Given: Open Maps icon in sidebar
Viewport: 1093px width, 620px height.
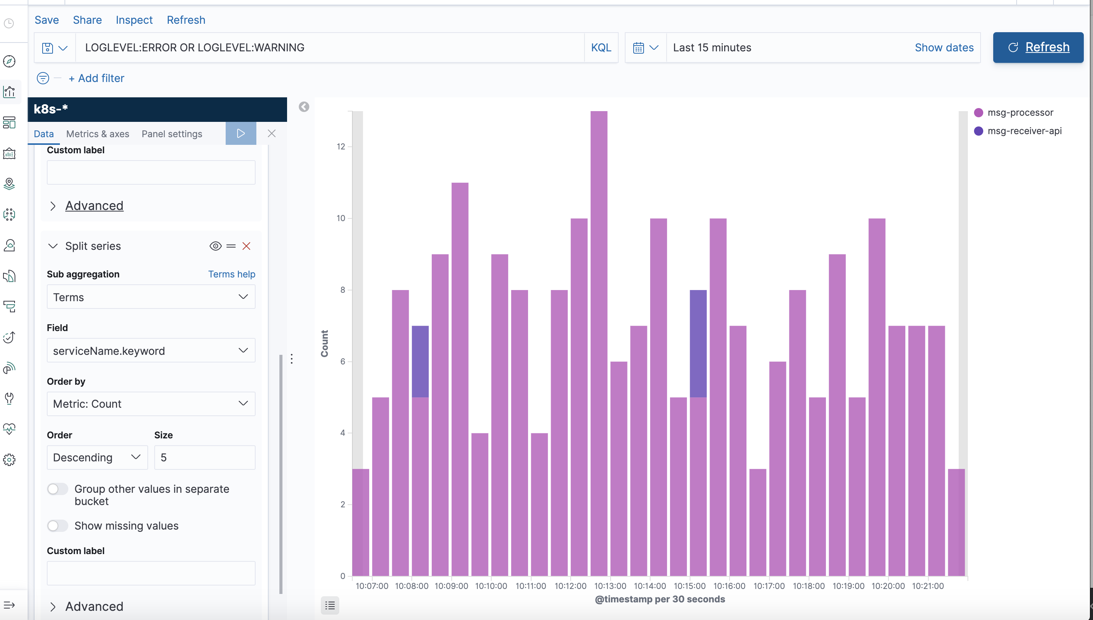Looking at the screenshot, I should [9, 184].
